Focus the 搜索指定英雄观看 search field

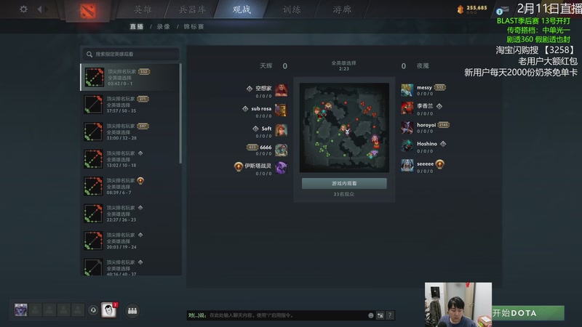(x=130, y=54)
